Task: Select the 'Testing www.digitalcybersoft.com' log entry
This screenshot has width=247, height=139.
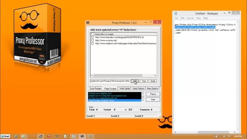Action: pyautogui.click(x=115, y=98)
